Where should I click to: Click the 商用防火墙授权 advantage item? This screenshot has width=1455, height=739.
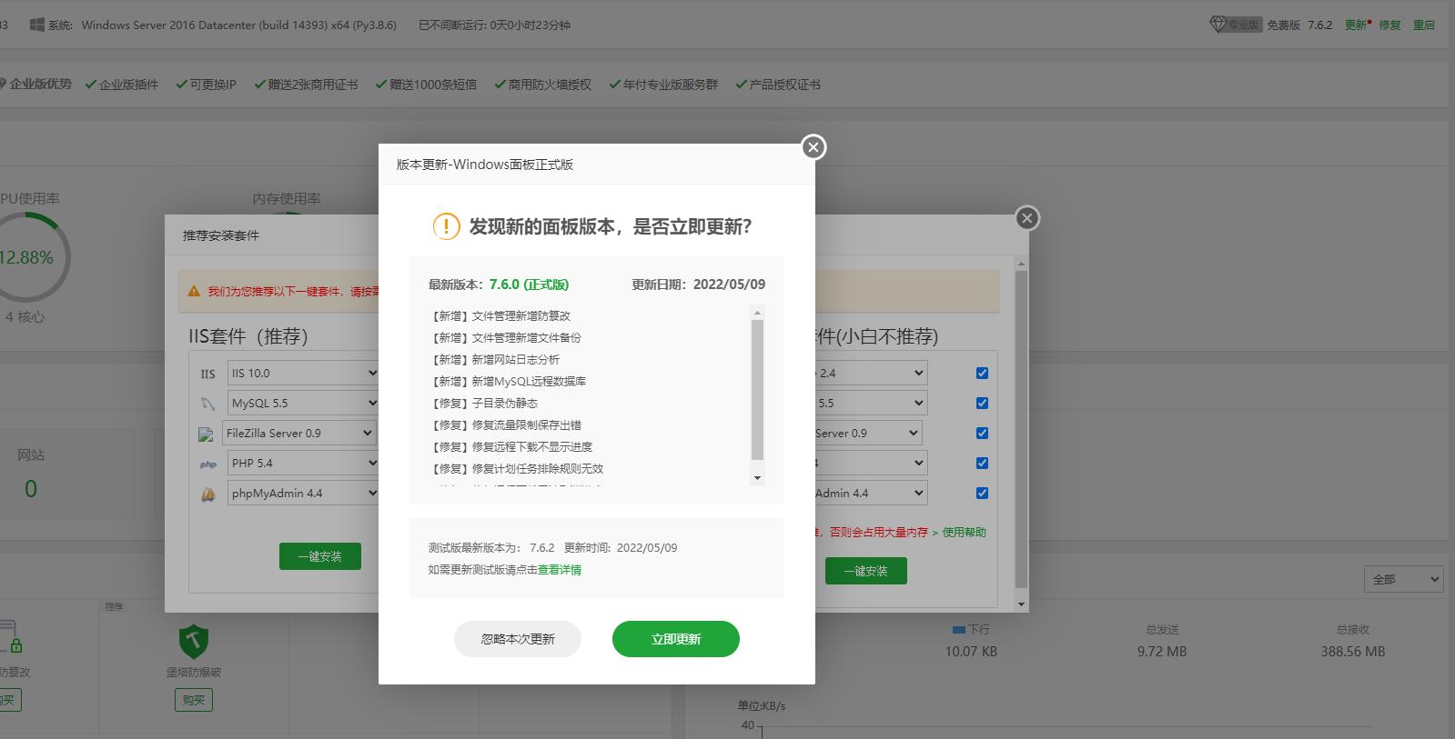(543, 85)
